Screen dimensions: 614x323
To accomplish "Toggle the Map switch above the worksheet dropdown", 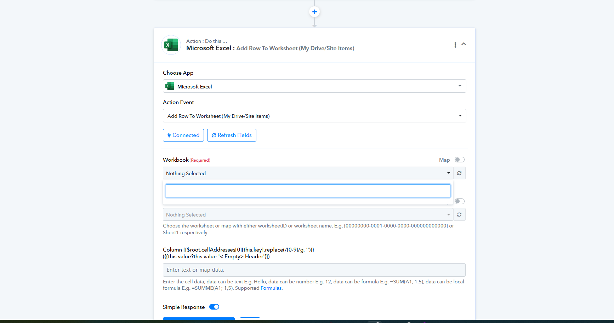I will pos(459,201).
